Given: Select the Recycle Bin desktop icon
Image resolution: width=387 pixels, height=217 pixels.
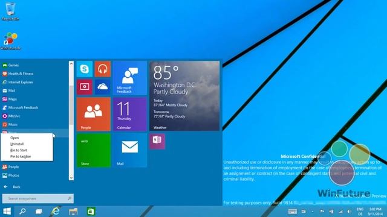Looking at the screenshot, I should (x=10, y=11).
